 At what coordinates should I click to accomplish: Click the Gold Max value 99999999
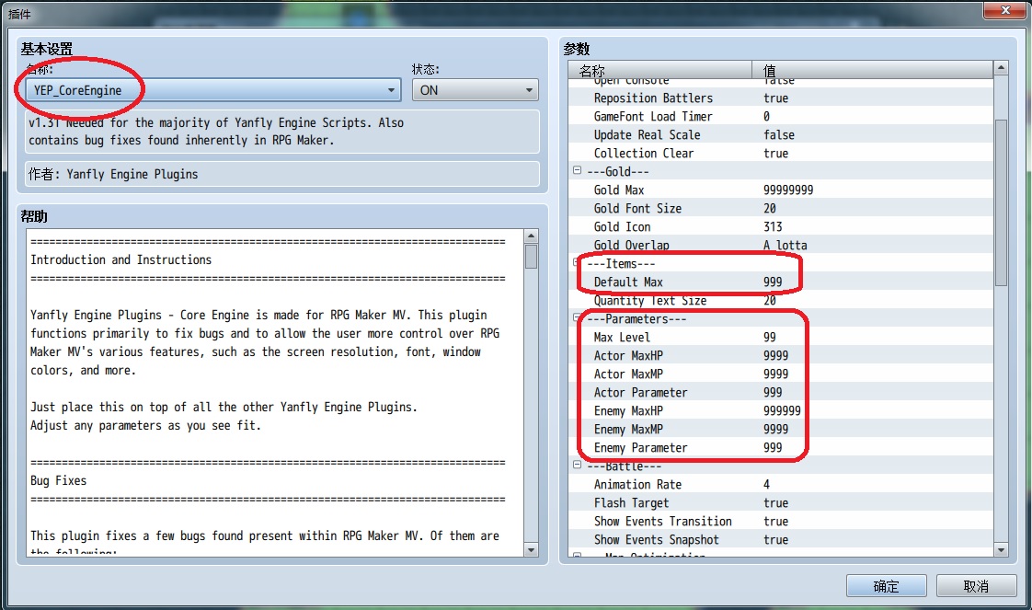[x=788, y=190]
